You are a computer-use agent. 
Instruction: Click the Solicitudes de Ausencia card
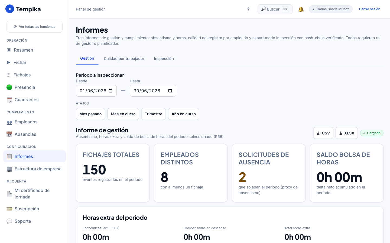coord(269,173)
